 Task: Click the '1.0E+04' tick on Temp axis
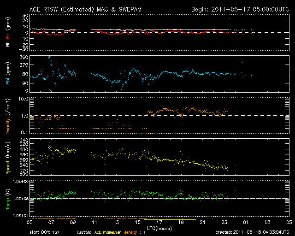coord(21,216)
